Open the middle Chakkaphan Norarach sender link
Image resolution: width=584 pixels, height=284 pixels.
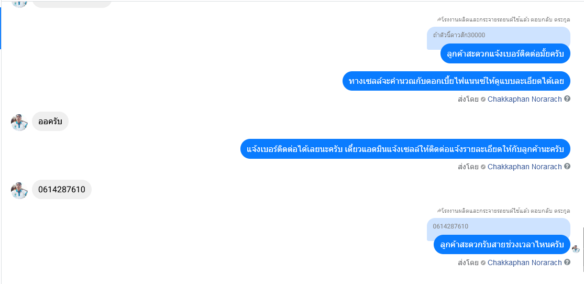(524, 167)
